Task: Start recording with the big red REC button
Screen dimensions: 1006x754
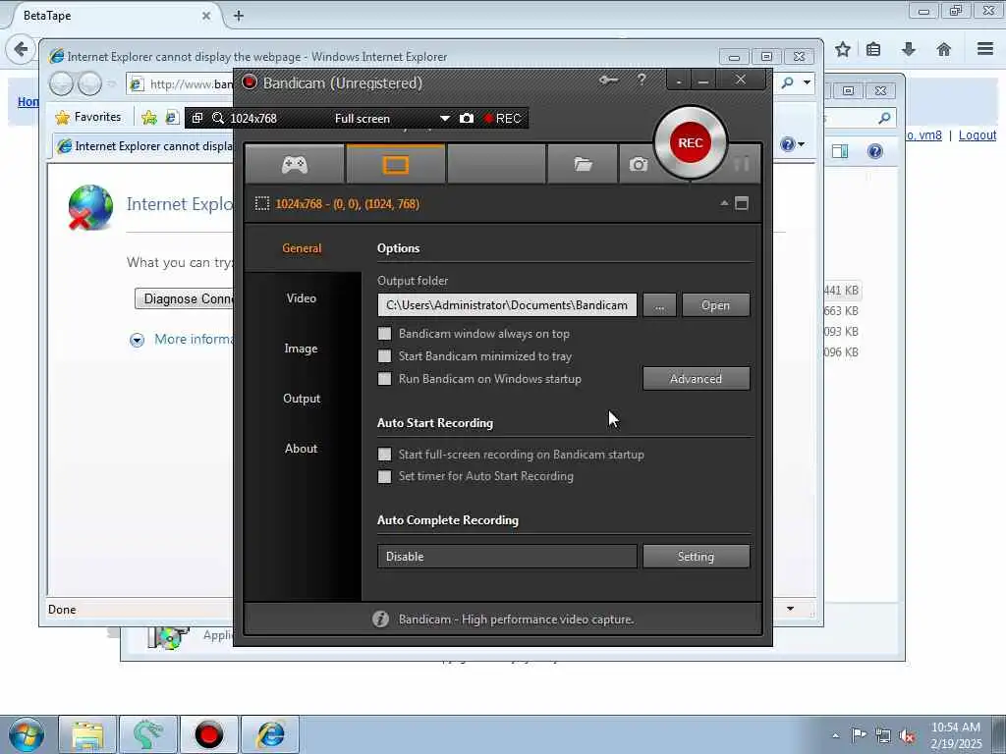Action: (691, 142)
